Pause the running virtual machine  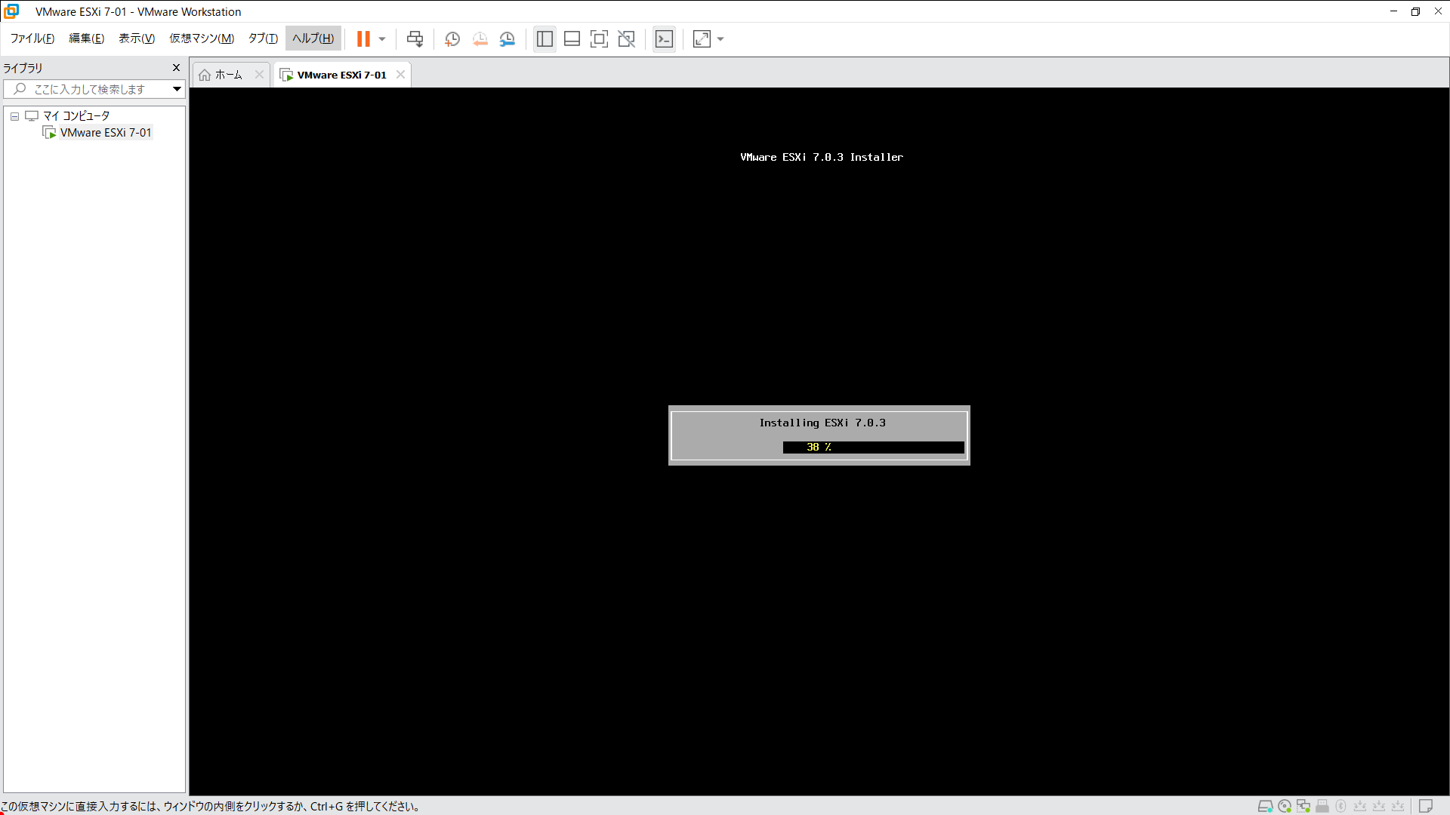363,39
